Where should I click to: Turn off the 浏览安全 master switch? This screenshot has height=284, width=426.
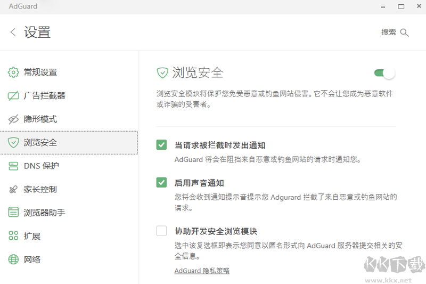click(384, 73)
